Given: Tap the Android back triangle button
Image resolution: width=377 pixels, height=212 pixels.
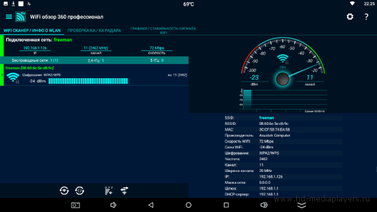Looking at the screenshot, I should [151, 205].
